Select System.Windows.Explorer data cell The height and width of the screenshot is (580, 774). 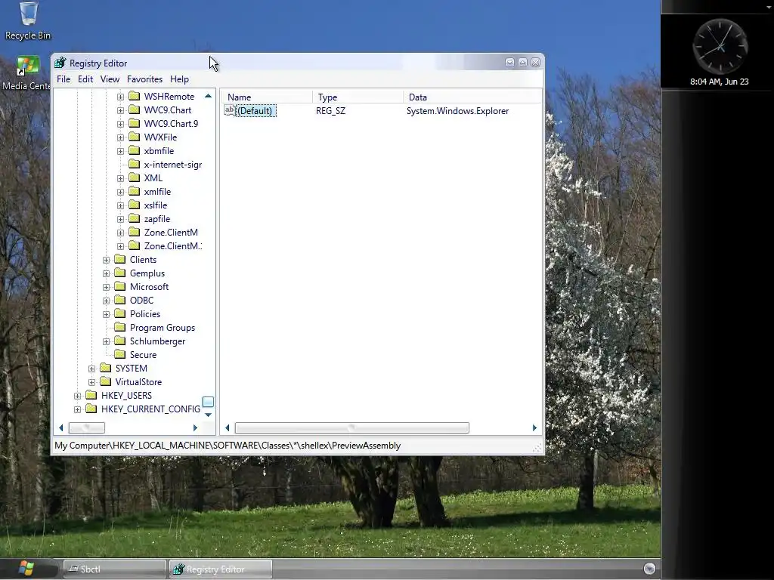(x=457, y=111)
